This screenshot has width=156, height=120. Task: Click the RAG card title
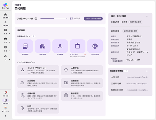click(x=29, y=106)
